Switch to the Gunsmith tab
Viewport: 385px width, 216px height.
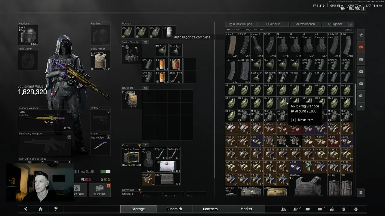tap(174, 209)
